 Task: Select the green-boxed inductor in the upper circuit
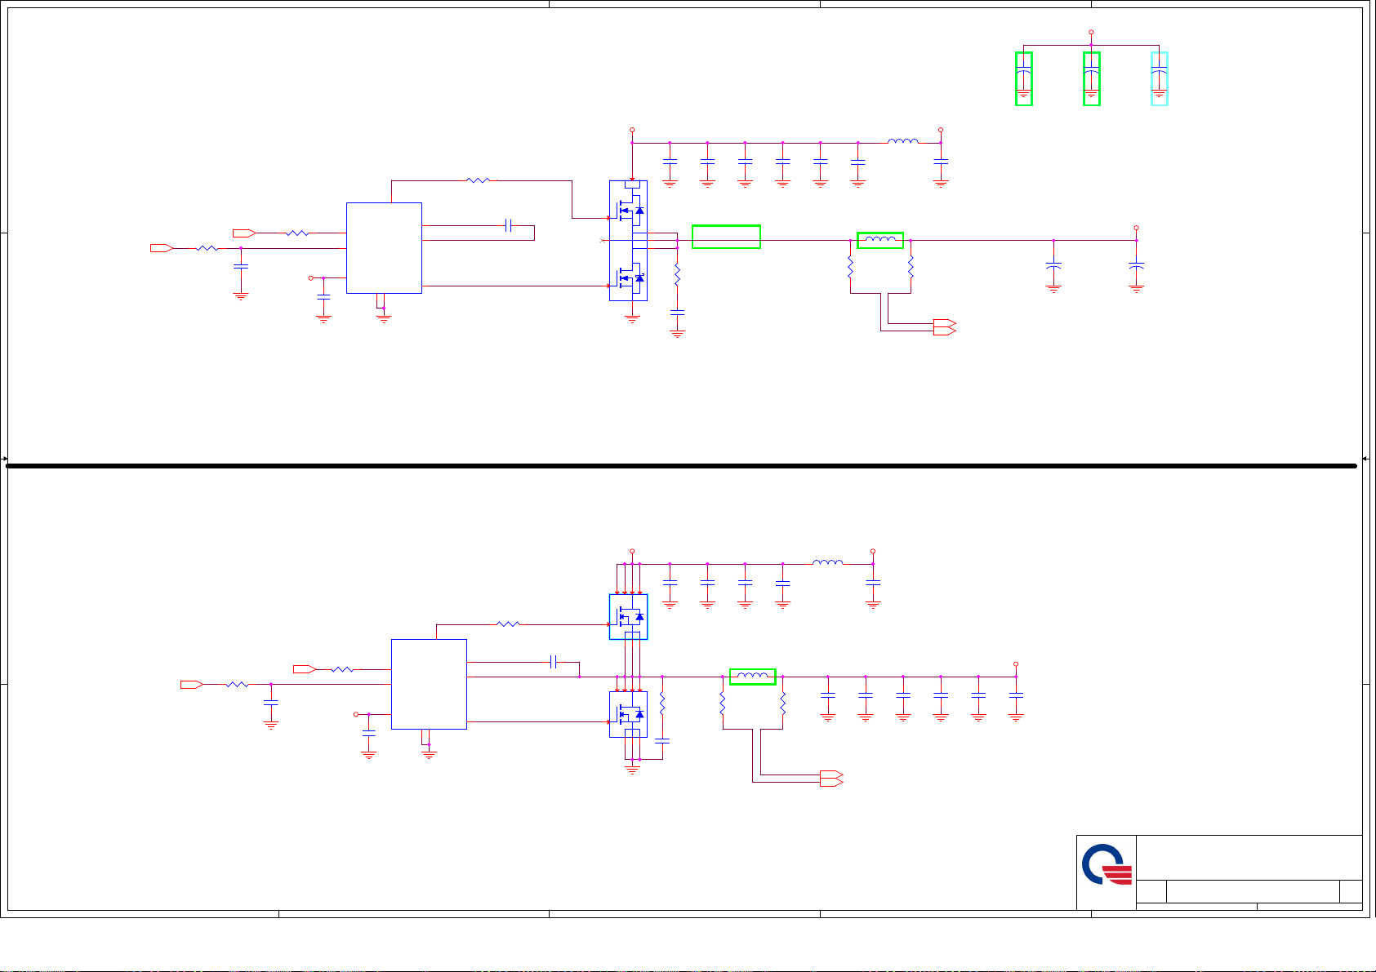880,240
